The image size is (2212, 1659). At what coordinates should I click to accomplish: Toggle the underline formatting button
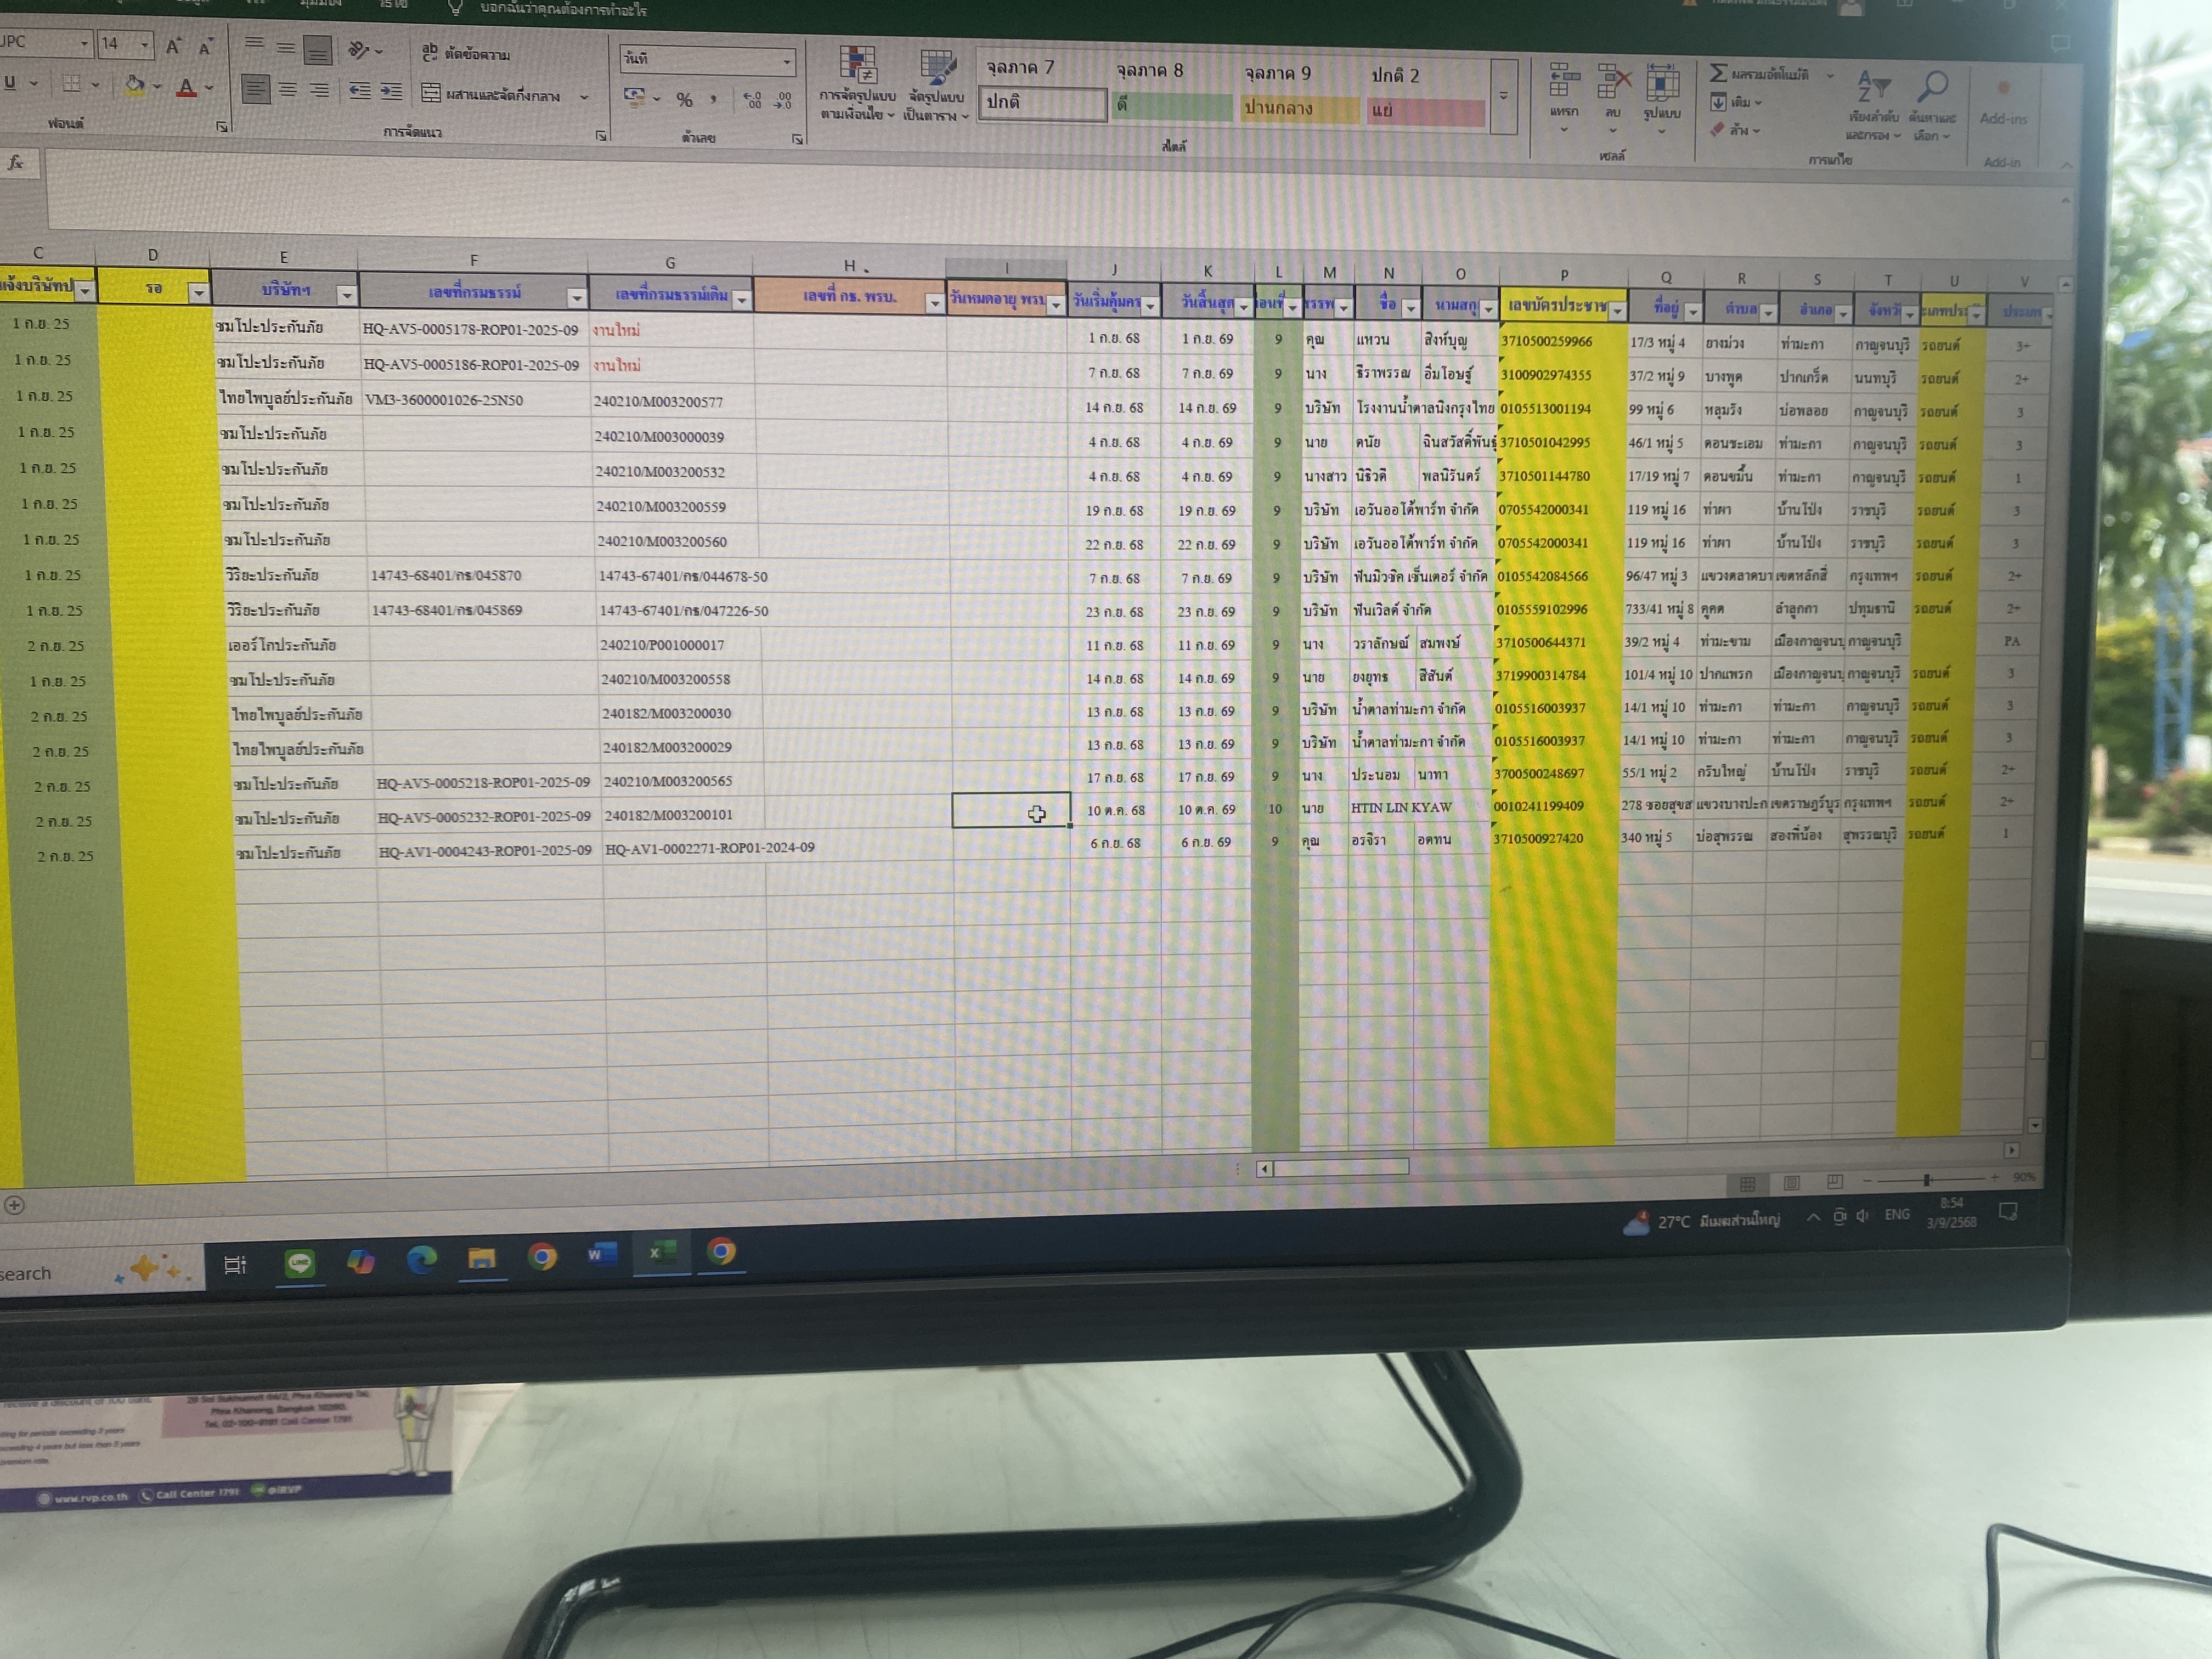[x=10, y=83]
